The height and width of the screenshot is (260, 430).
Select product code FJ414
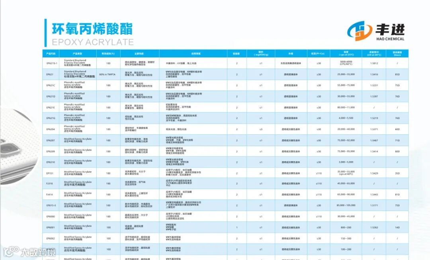click(50, 194)
